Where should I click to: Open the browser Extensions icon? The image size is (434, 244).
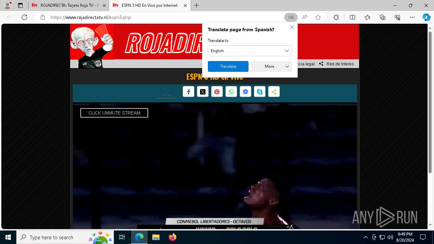click(x=336, y=17)
